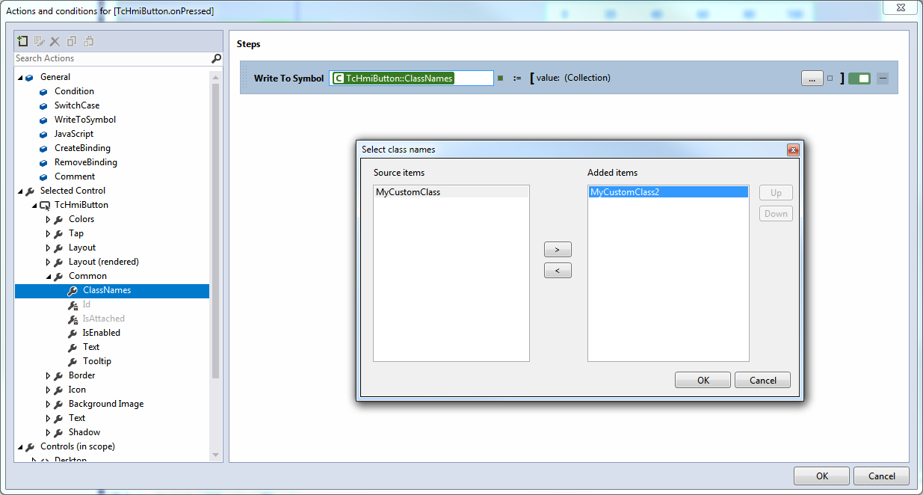Expand the Shadow category
Screen dimensions: 923x495
click(49, 432)
